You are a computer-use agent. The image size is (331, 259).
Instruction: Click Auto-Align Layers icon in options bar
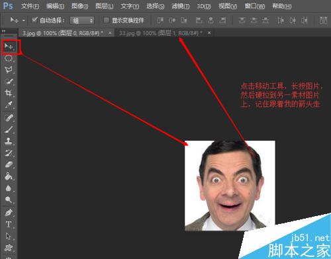click(x=323, y=20)
